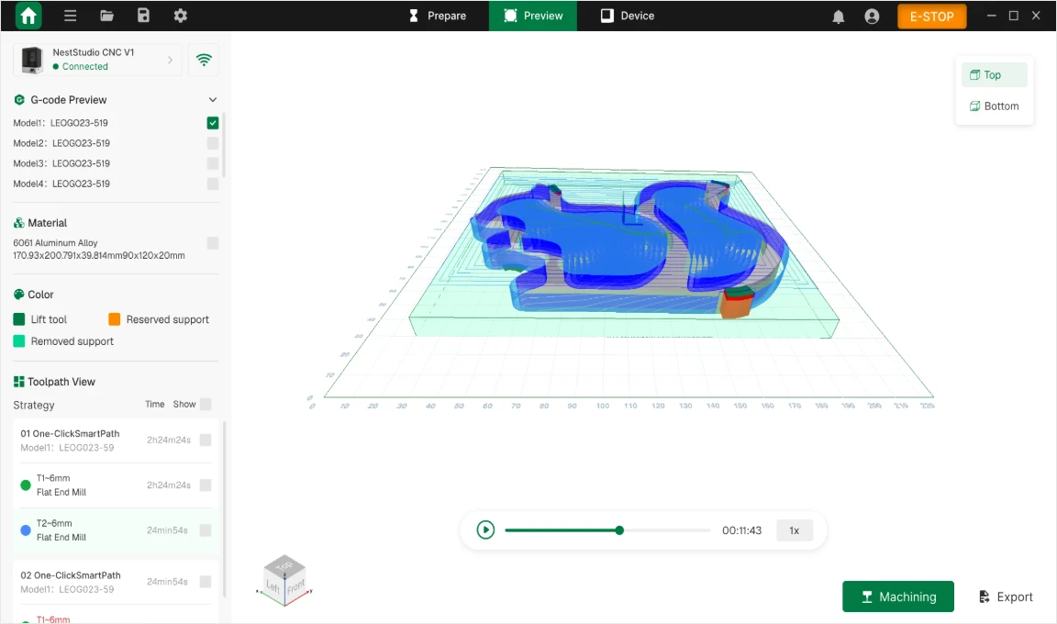
Task: Collapse the G-code Preview section
Action: point(212,100)
